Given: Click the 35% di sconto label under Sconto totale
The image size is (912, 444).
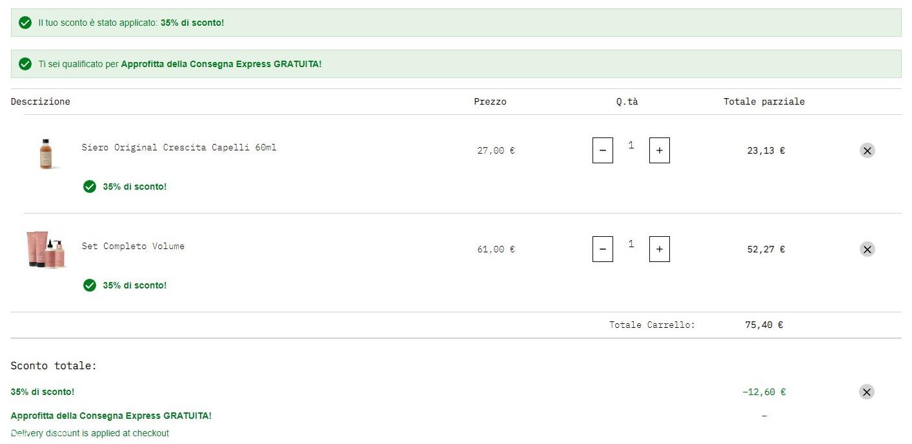Looking at the screenshot, I should coord(43,392).
